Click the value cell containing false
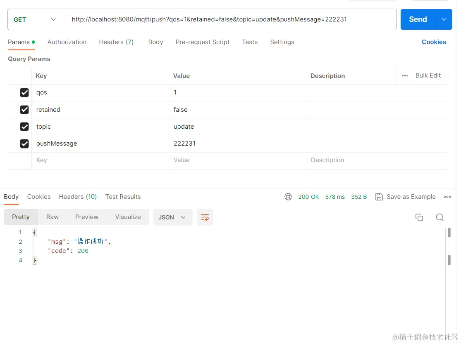Screen dimensions: 461x344 [237, 110]
